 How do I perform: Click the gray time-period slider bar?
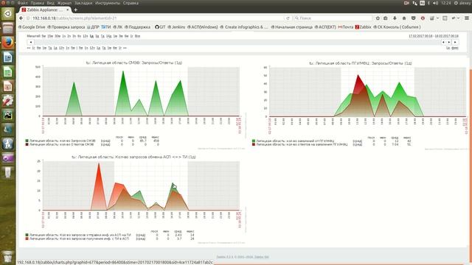237,43
